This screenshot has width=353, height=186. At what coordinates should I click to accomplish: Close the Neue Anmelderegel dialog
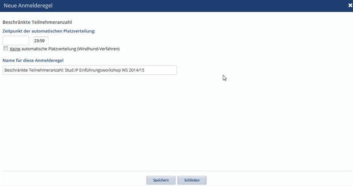click(x=350, y=5)
